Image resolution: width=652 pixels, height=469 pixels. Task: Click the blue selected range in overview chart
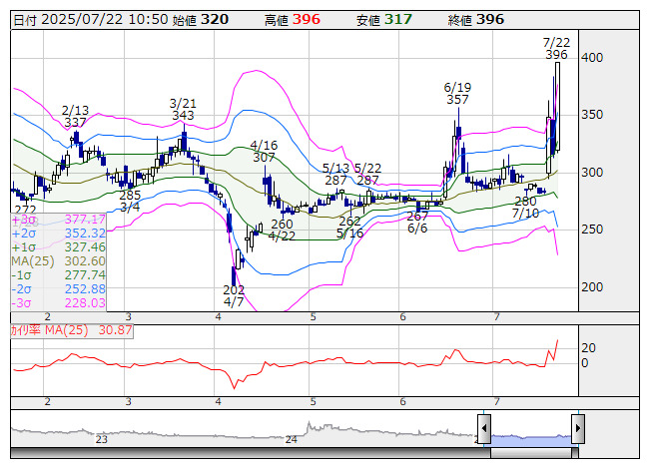click(530, 438)
